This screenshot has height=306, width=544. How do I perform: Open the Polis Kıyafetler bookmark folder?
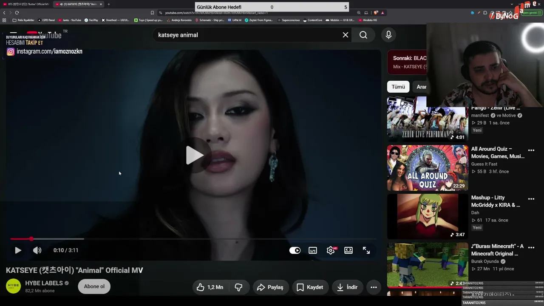point(24,20)
